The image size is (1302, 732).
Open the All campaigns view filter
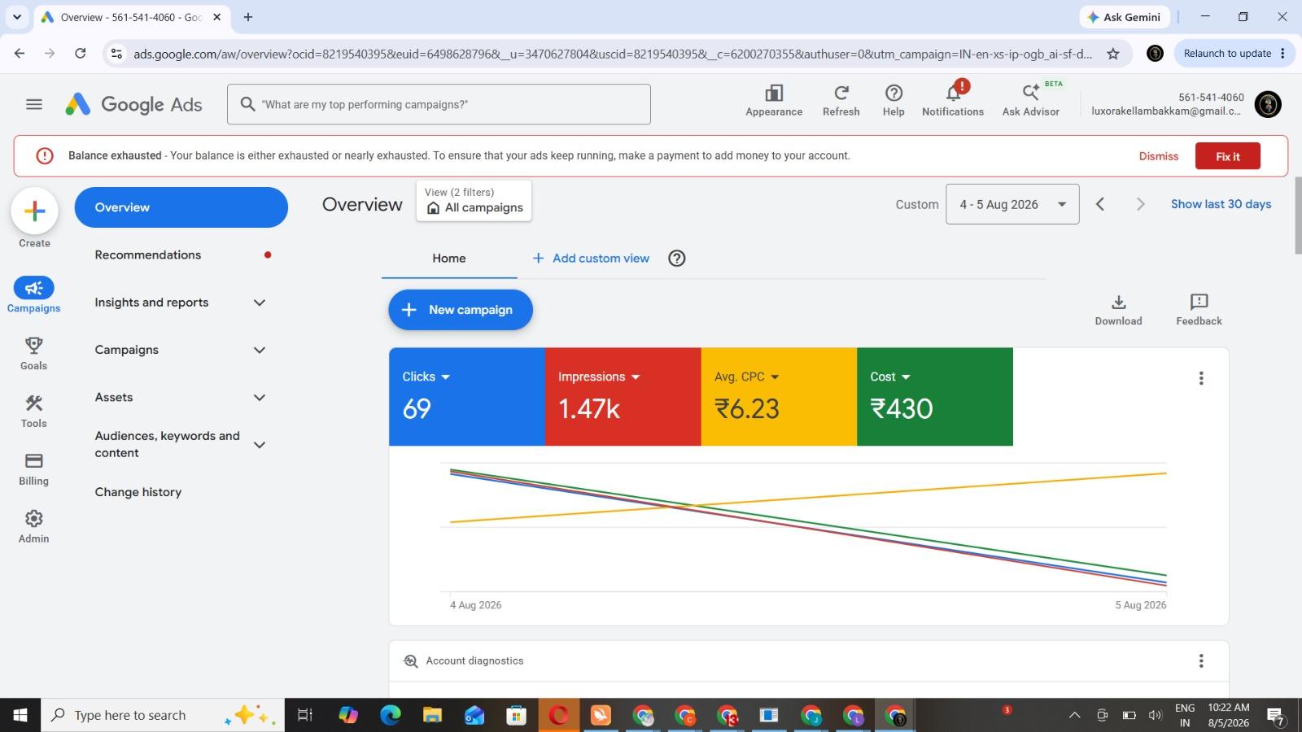point(474,201)
